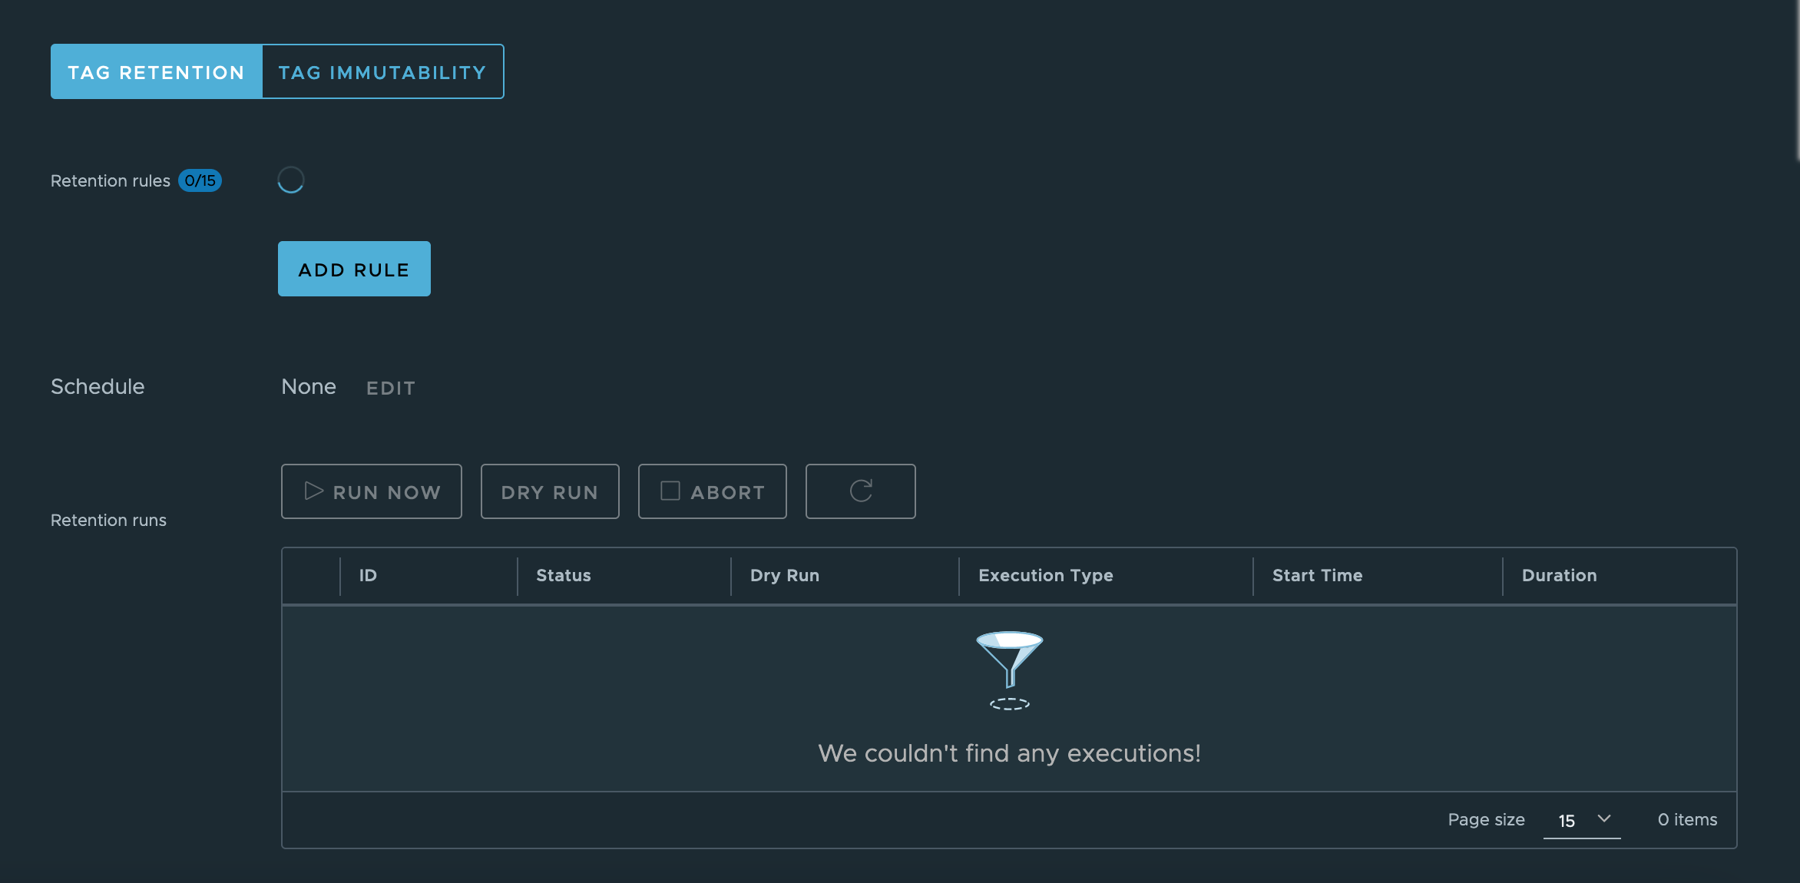
Task: Open the page size chevron to change value
Action: click(1604, 819)
